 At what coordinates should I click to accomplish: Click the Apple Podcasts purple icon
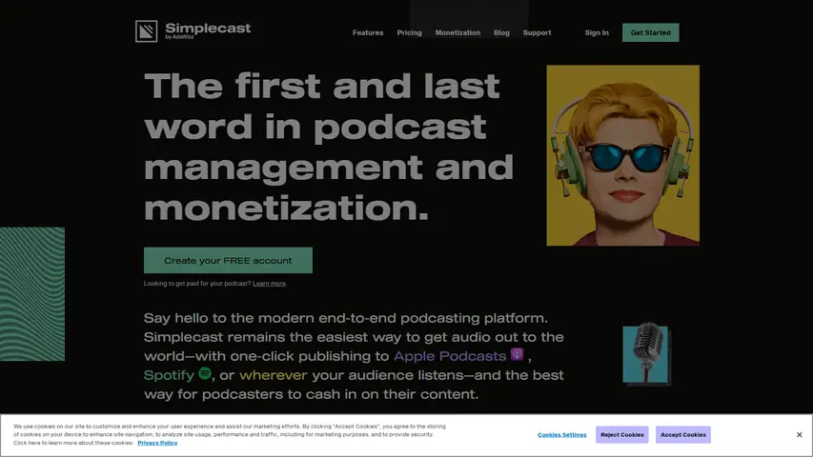point(517,354)
